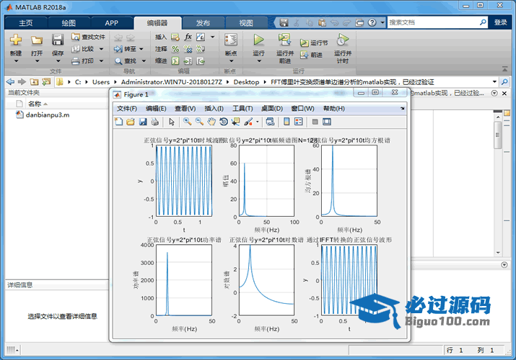Open the 工具(T) menu in Figure 1
This screenshot has width=516, height=360.
pos(242,108)
